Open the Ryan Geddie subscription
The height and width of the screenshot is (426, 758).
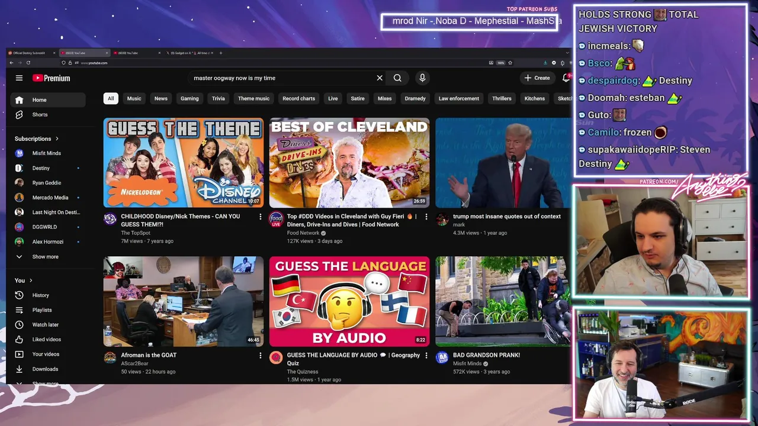coord(47,183)
